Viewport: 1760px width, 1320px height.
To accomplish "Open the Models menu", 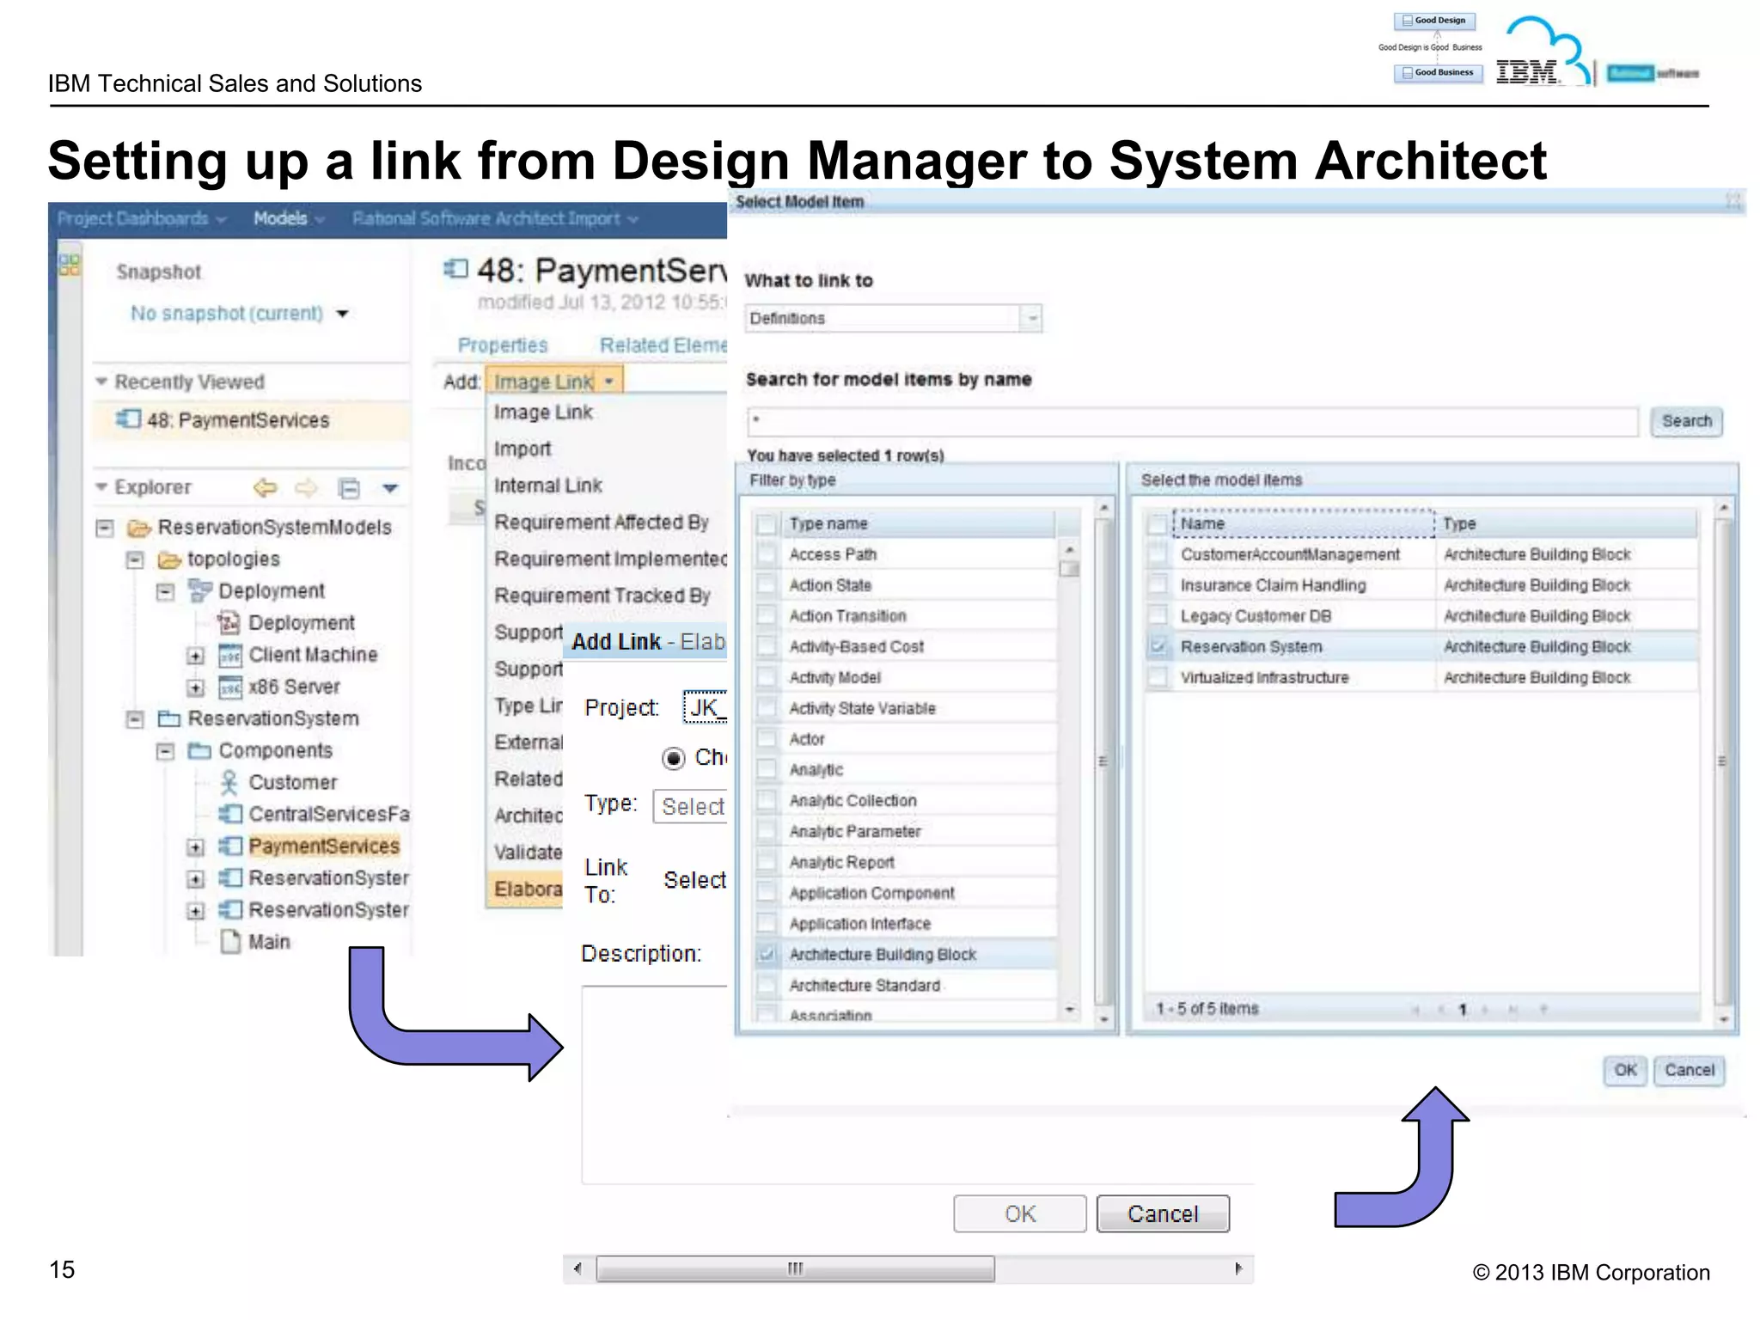I will (x=289, y=219).
